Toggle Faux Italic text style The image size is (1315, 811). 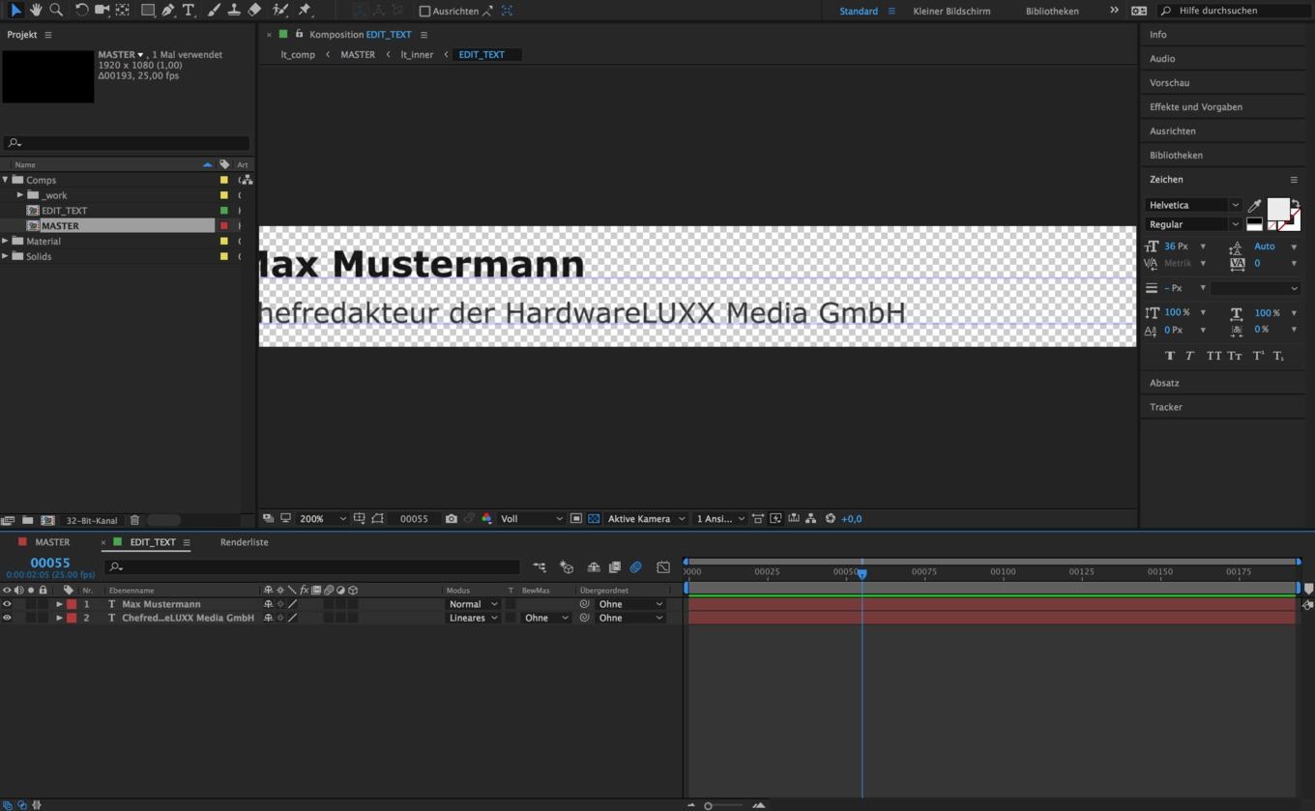[1189, 356]
